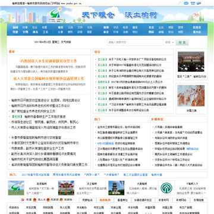Image resolution: width=214 pixels, height=214 pixels.
Task: Open the red archway 沃土榆树 thumbnail
Action: 66,188
